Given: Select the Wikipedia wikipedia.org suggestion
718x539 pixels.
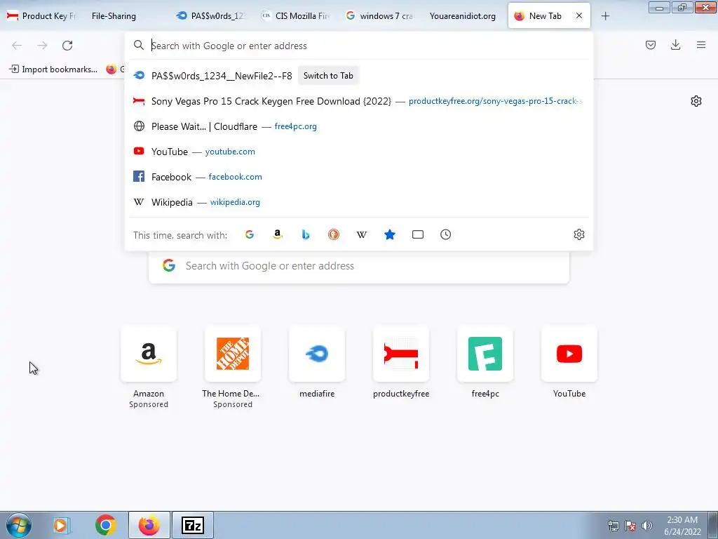Looking at the screenshot, I should 358,201.
